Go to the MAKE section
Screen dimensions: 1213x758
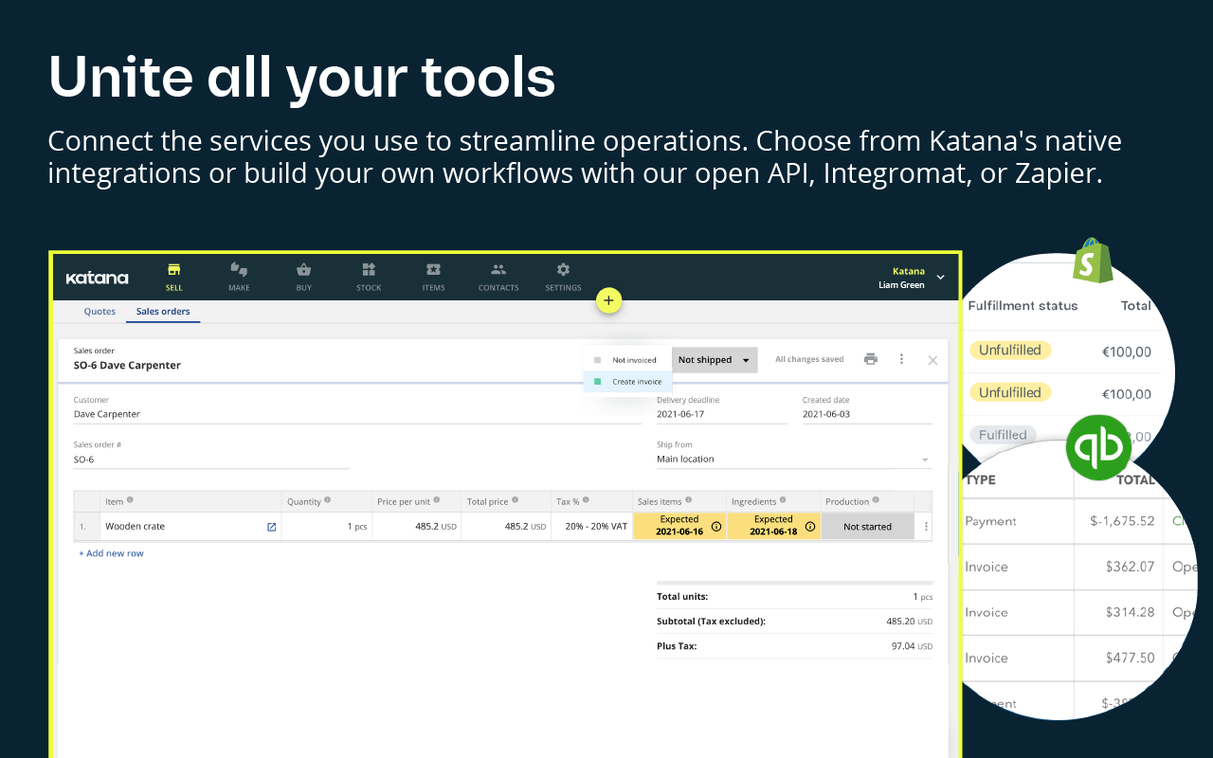239,277
